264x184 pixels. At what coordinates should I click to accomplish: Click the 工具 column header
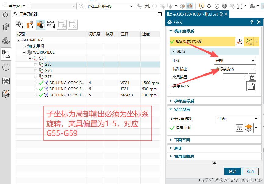click(130, 34)
